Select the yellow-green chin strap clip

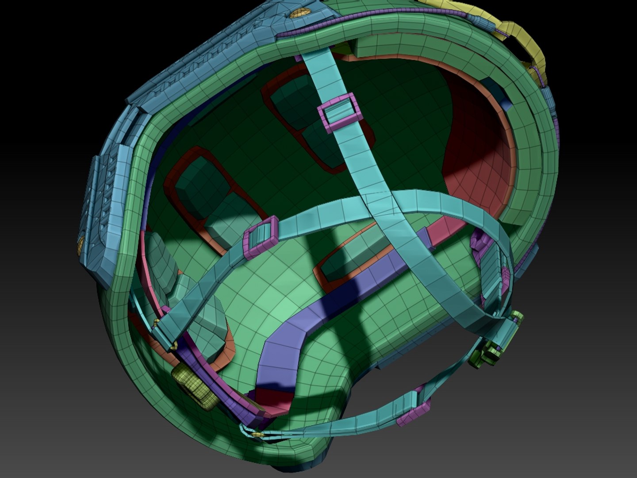coord(491,352)
